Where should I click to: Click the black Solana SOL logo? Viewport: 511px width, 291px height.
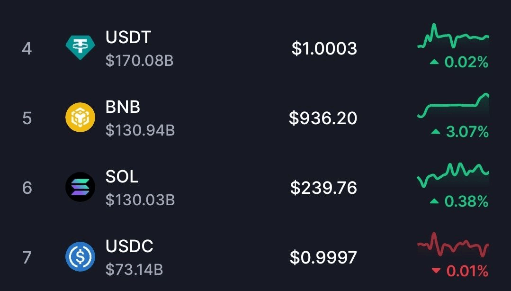80,187
